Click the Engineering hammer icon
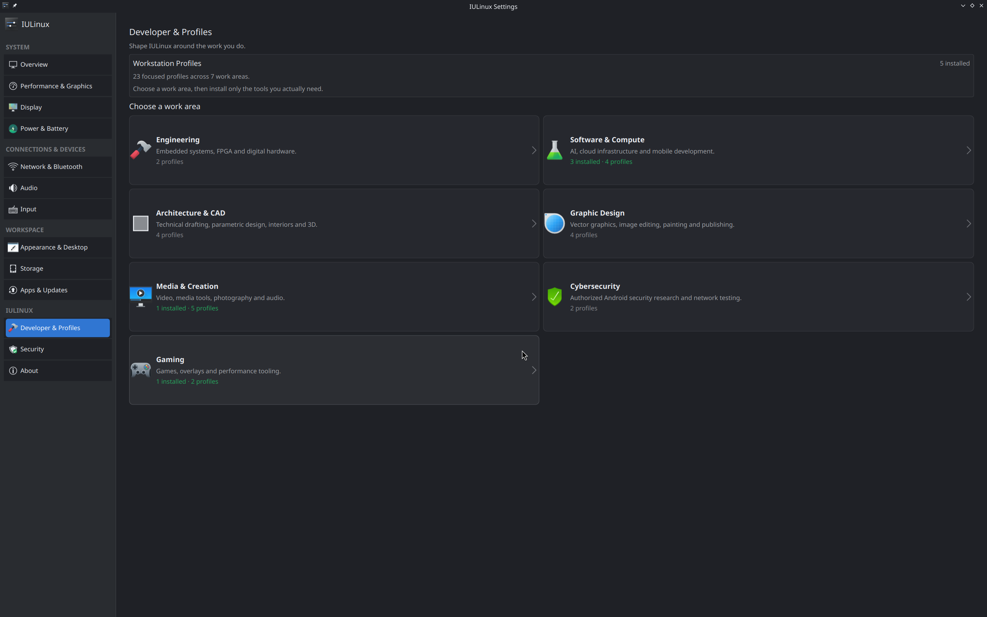This screenshot has width=987, height=617. (x=141, y=150)
